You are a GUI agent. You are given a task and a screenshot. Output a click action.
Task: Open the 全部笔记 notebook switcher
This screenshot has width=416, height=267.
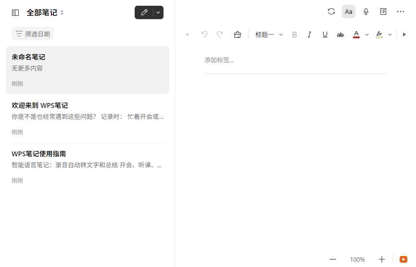click(x=45, y=12)
